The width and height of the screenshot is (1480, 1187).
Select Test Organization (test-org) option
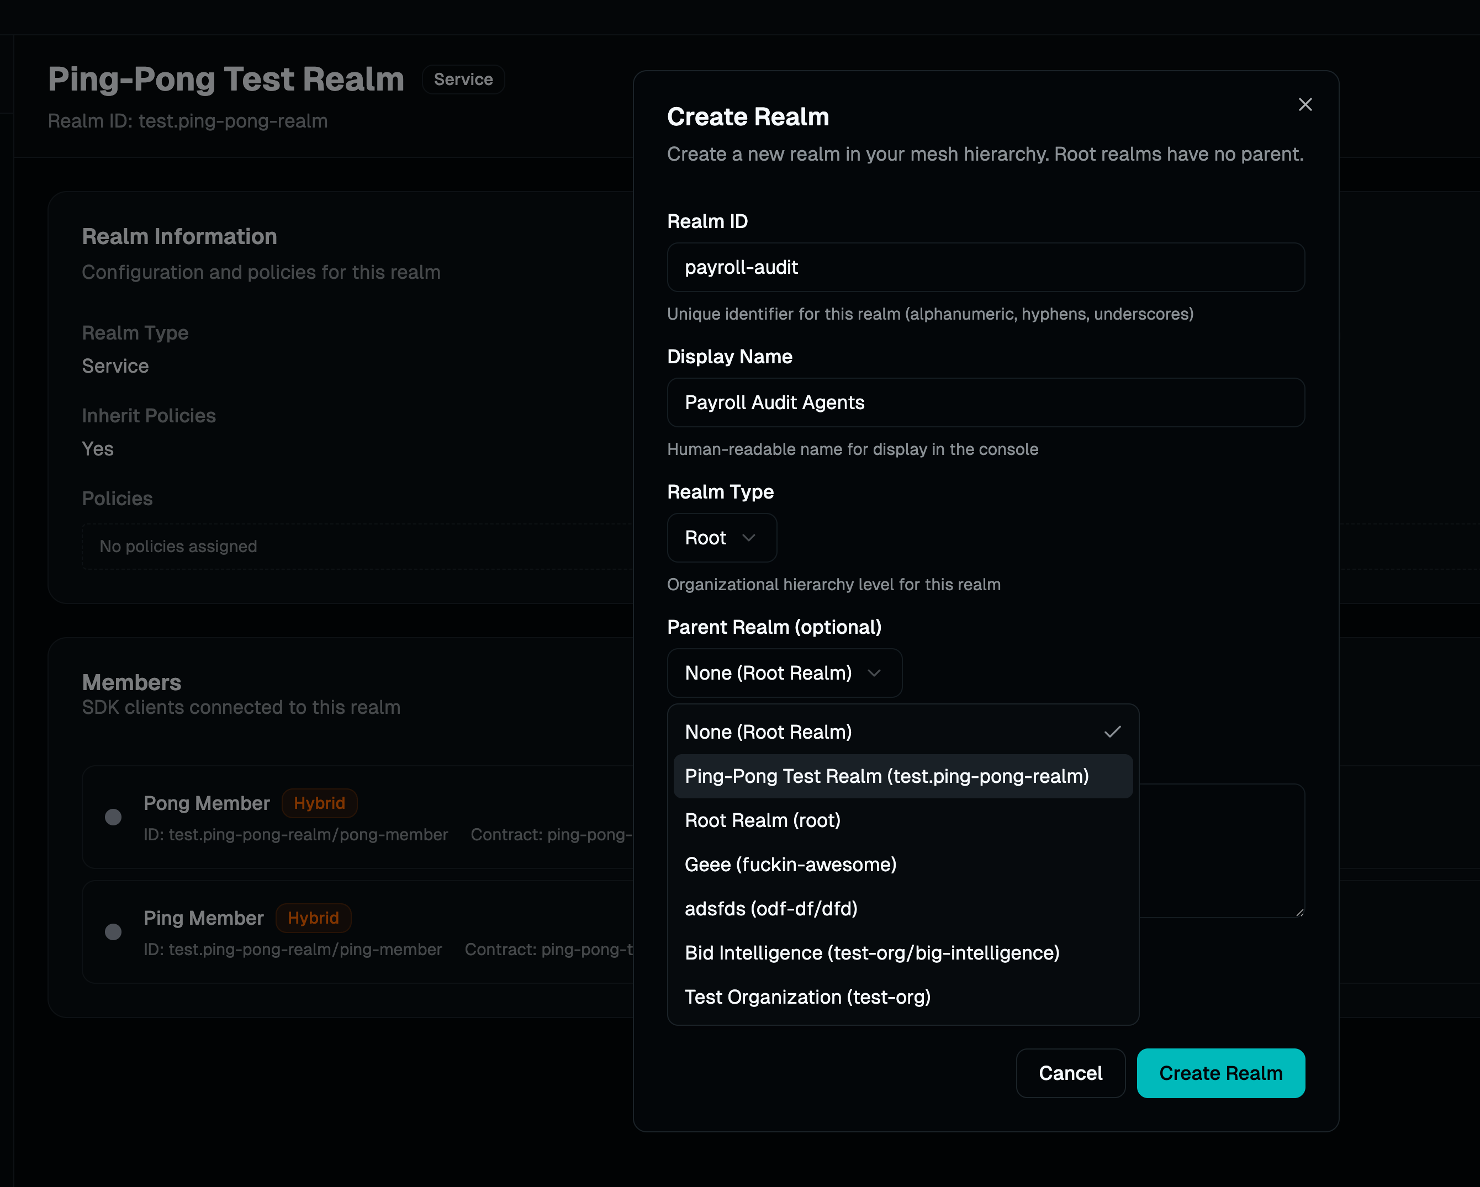[x=807, y=997]
